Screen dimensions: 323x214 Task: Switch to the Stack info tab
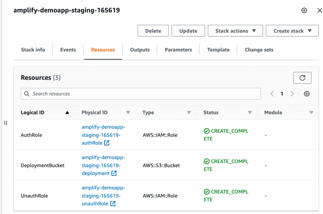coord(33,50)
